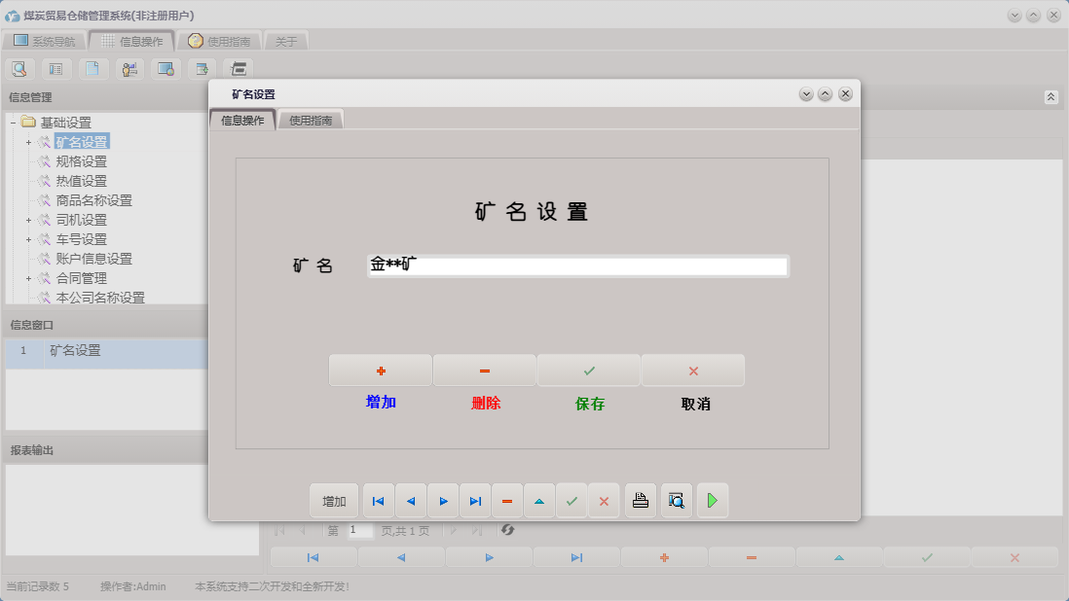
Task: Click the monitor/globe toolbar icon
Action: [165, 68]
